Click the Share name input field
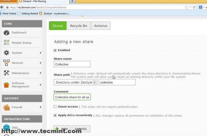The height and width of the screenshot is (136, 207). [72, 64]
